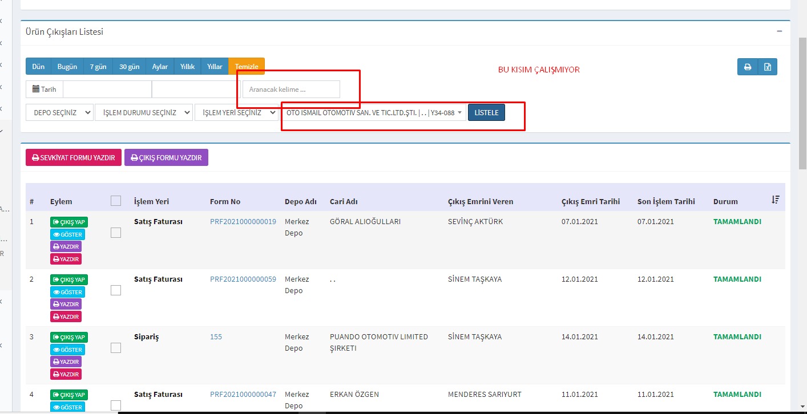Click the print icon button top right
The width and height of the screenshot is (807, 414).
click(747, 67)
